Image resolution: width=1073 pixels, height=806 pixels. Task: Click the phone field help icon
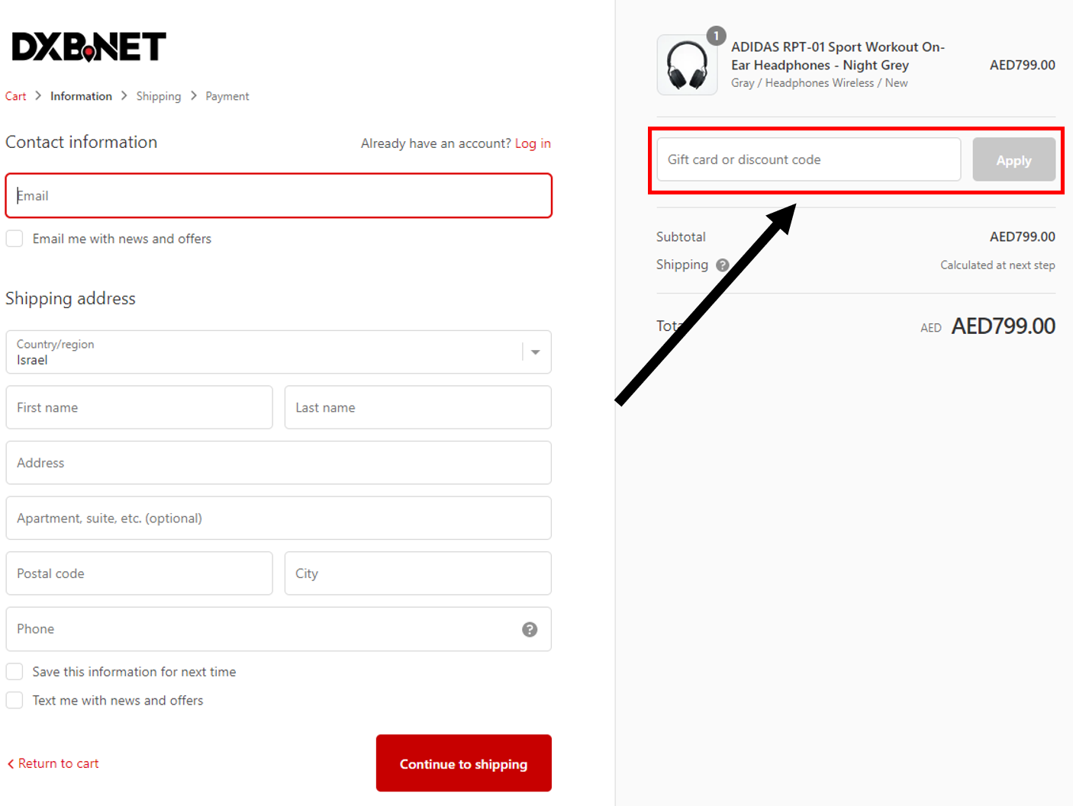(x=530, y=629)
